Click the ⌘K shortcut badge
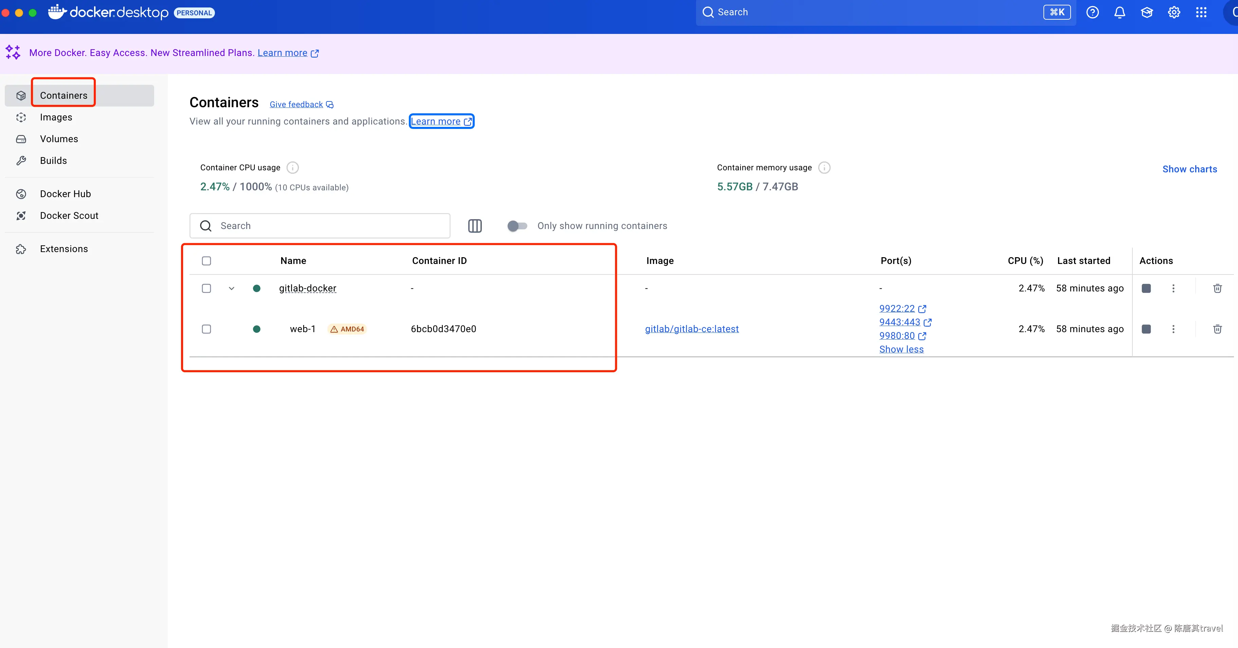1238x648 pixels. point(1057,13)
